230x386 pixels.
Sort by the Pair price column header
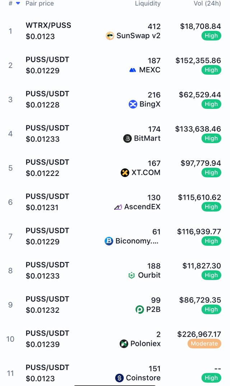click(40, 4)
